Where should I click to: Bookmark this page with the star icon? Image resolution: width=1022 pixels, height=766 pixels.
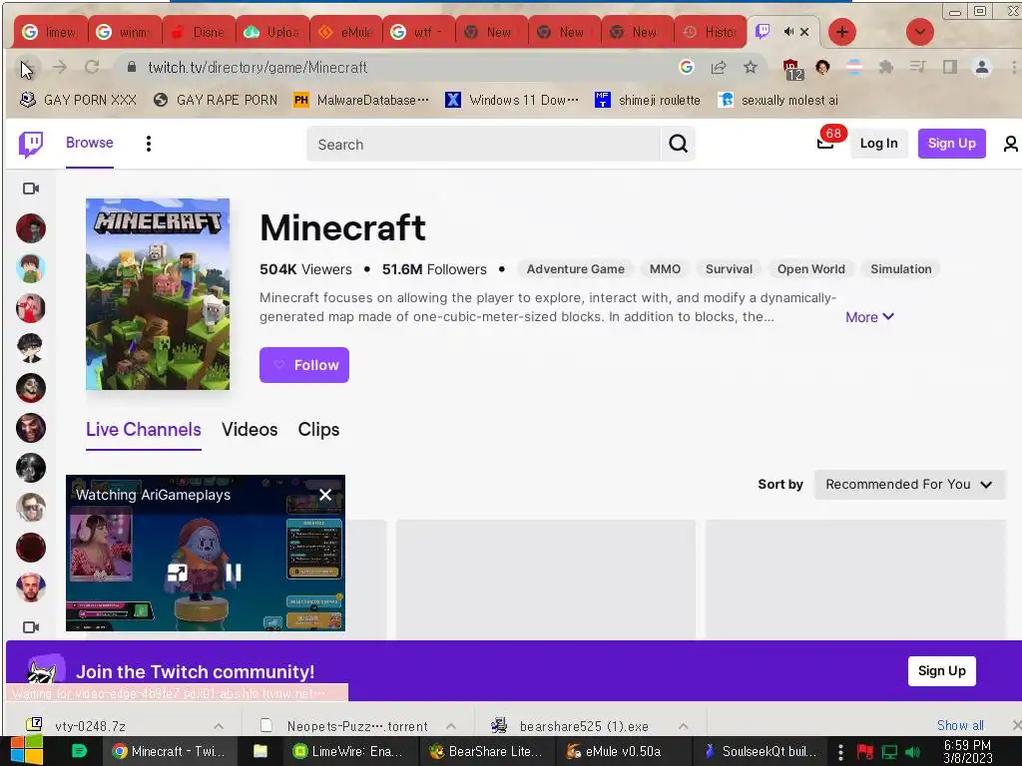coord(751,67)
